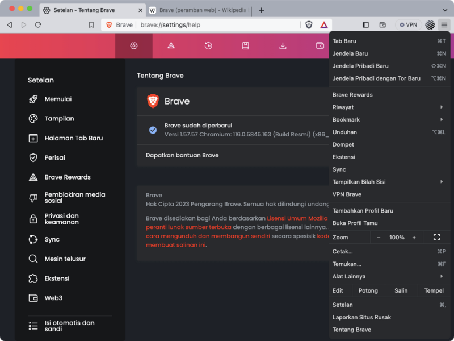Increase zoom with the plus button

(414, 237)
